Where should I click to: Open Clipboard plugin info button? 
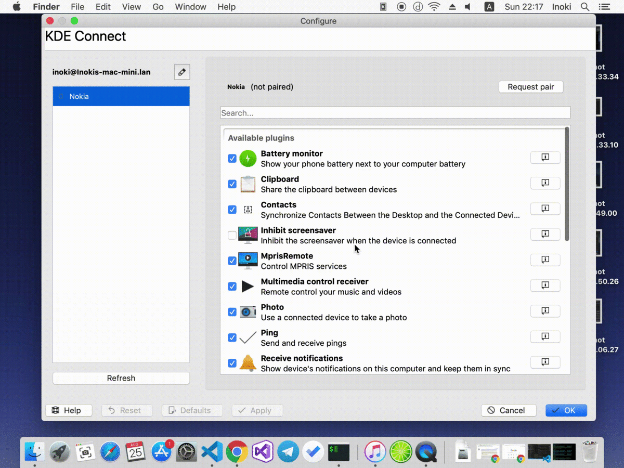[545, 183]
